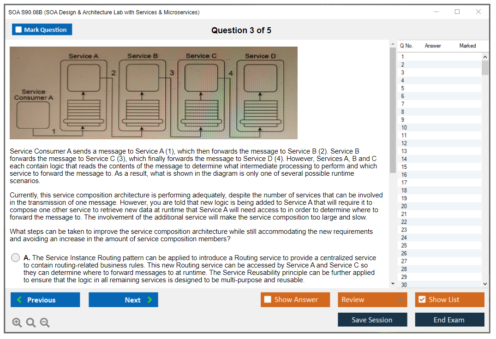Go to the Next question
Screen dimensions: 496x339
[x=123, y=300]
